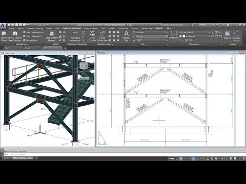Click the Help question mark icon
Image resolution: width=246 pixels, height=184 pixels.
[228, 25]
